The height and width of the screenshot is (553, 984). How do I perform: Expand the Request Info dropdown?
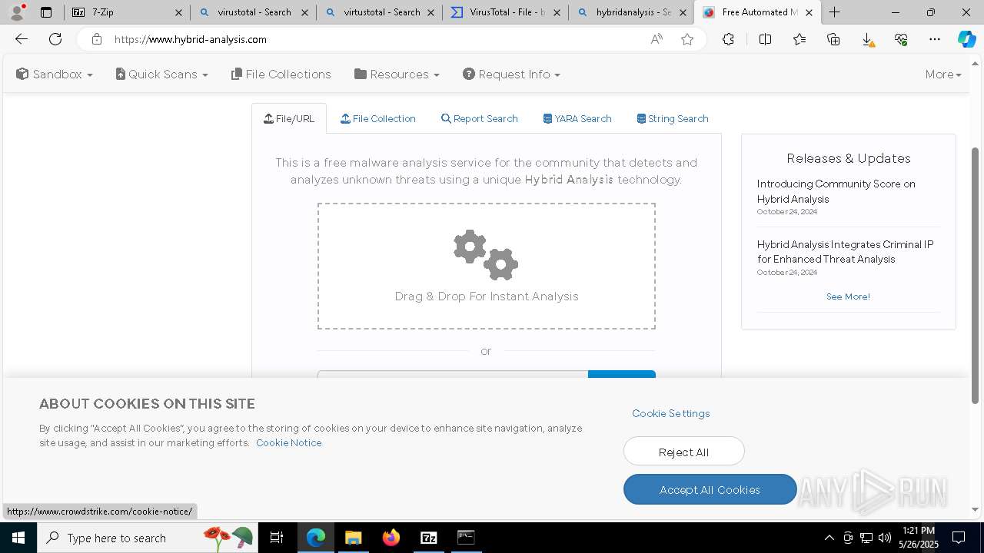pyautogui.click(x=511, y=75)
